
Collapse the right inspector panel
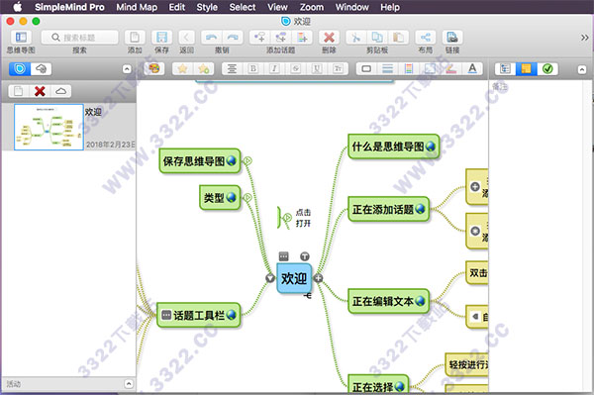point(582,69)
